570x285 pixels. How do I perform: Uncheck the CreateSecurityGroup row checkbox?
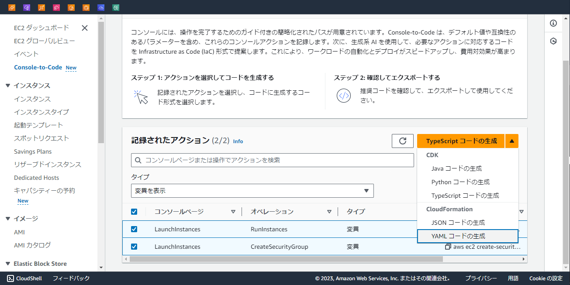(x=134, y=247)
